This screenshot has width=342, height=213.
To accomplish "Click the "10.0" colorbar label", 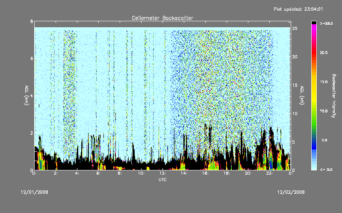I will 324,111.
